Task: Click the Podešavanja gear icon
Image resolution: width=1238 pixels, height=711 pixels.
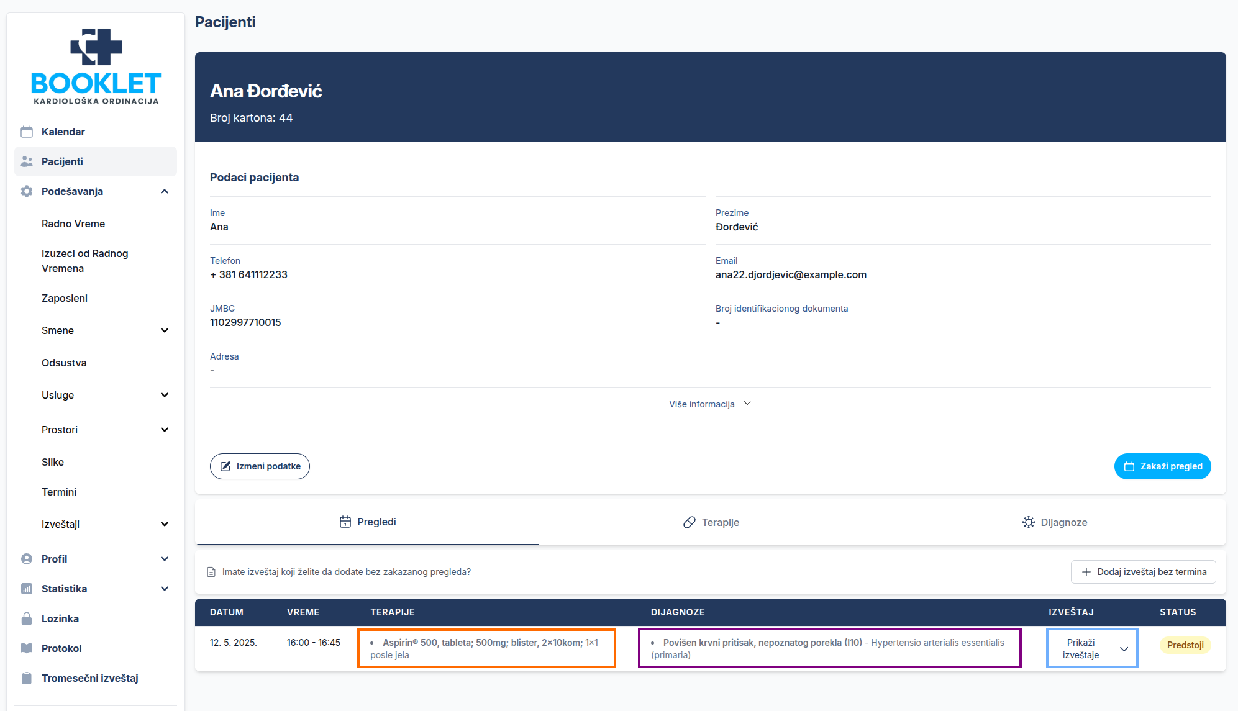Action: (x=27, y=191)
